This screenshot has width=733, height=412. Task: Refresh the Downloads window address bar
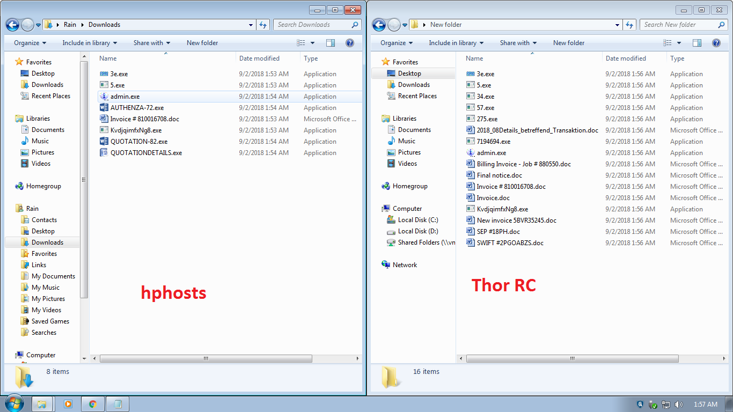pos(263,25)
